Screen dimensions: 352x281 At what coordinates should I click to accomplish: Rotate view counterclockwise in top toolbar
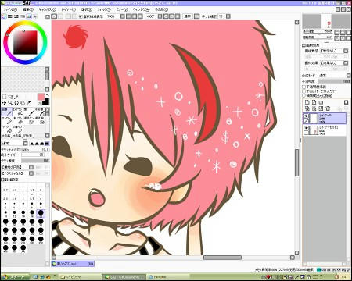click(x=166, y=16)
